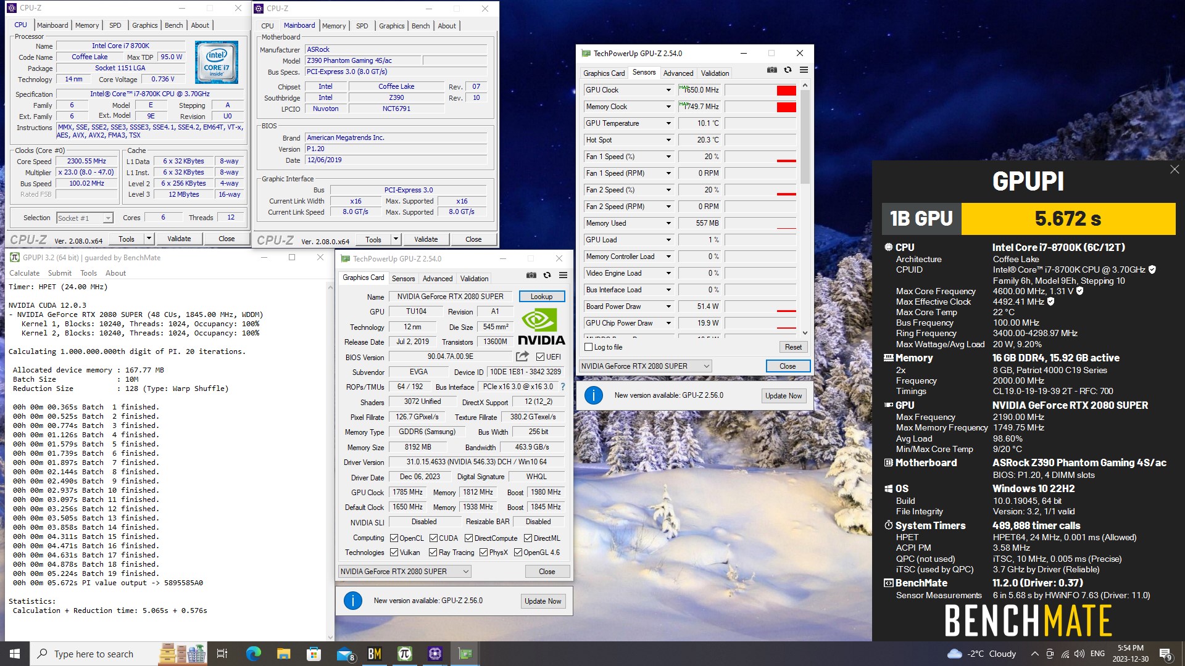Image resolution: width=1185 pixels, height=666 pixels.
Task: Open the Calculate menu in GPUPI
Action: click(24, 273)
